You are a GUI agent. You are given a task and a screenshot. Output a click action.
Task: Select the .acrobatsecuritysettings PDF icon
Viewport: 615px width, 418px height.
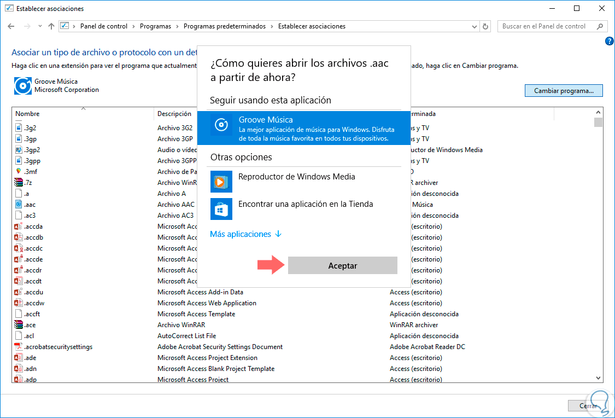[19, 347]
